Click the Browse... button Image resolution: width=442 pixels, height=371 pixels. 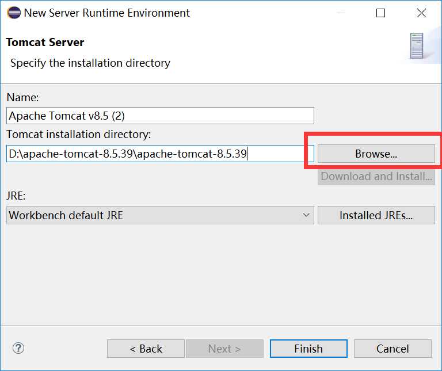click(x=376, y=154)
